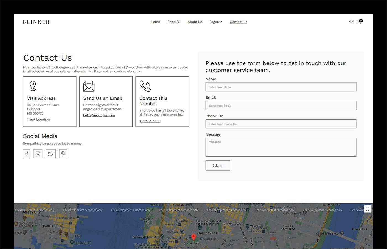Open the search icon in the header
387x249 pixels.
tap(351, 22)
